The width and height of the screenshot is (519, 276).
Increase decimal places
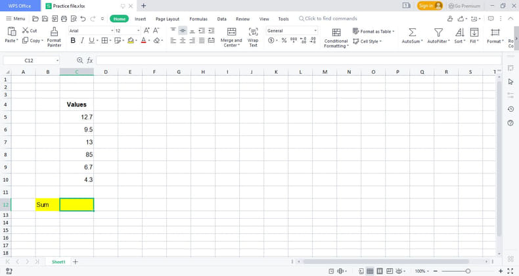coord(304,40)
